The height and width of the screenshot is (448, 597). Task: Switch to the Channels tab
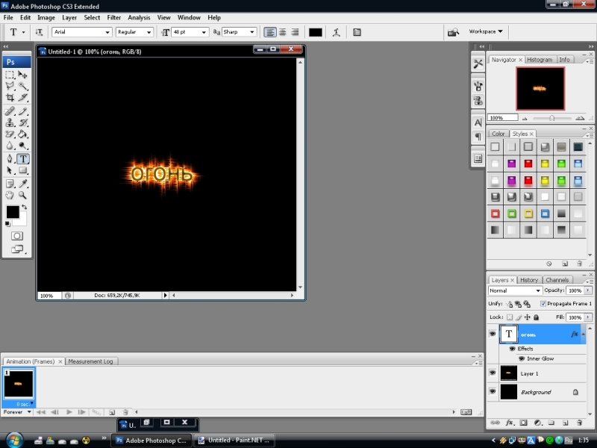coord(557,280)
